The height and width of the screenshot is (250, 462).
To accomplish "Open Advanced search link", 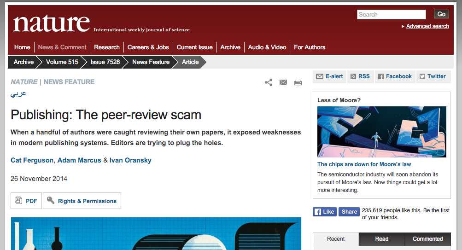I will (427, 26).
